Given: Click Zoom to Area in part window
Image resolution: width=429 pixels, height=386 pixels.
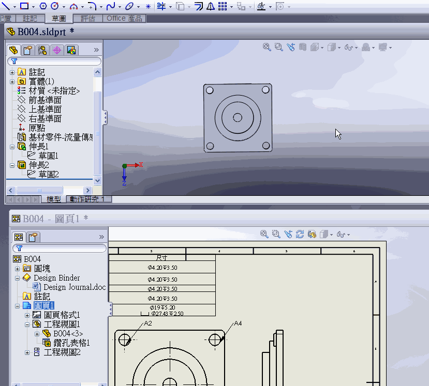Looking at the screenshot, I should pyautogui.click(x=278, y=47).
